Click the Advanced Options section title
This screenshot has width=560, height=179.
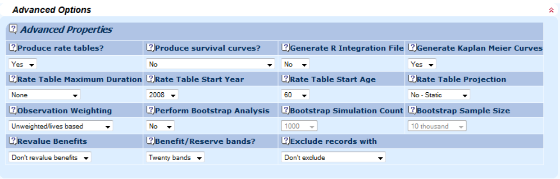pyautogui.click(x=51, y=10)
